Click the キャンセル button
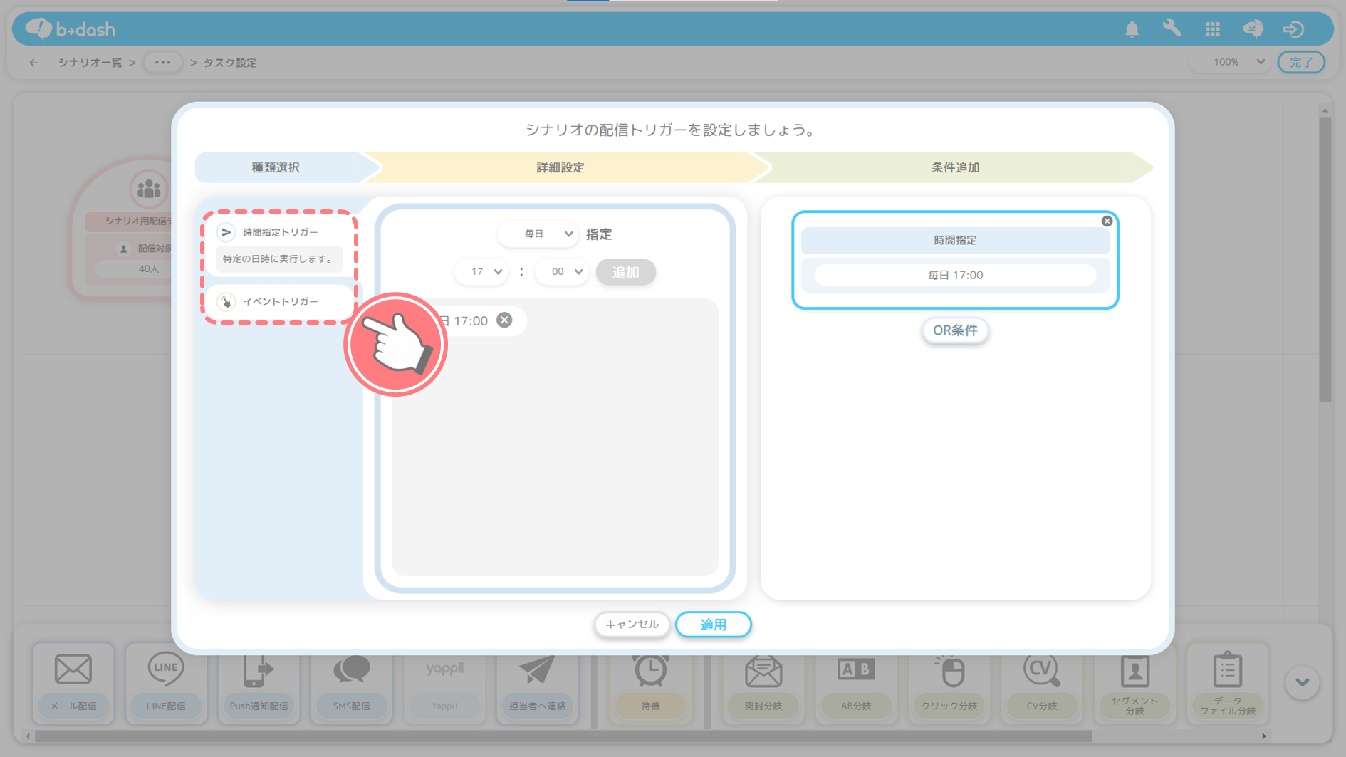The height and width of the screenshot is (757, 1346). pyautogui.click(x=632, y=625)
